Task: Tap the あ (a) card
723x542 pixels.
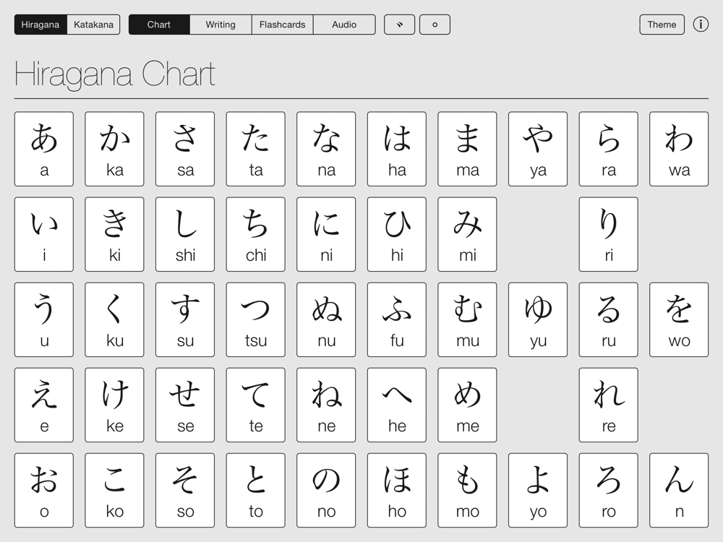Action: [44, 149]
